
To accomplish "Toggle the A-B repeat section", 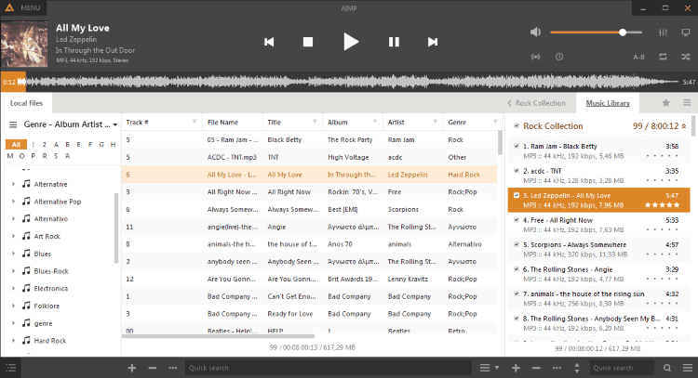I will coord(638,57).
